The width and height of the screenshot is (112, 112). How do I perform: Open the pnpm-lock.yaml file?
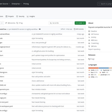4,102
